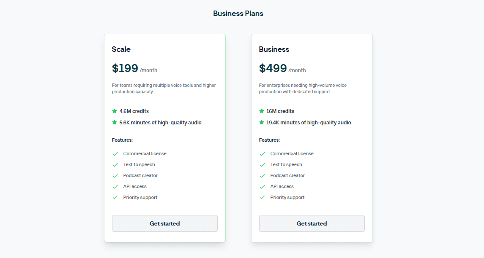The image size is (484, 258).
Task: Click the $499 price on the Business card
Action: pos(273,68)
